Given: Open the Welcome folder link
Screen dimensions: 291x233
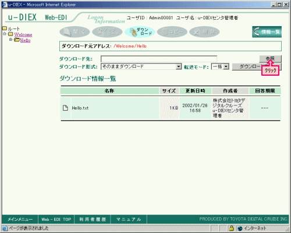Looking at the screenshot, I should click(23, 34).
